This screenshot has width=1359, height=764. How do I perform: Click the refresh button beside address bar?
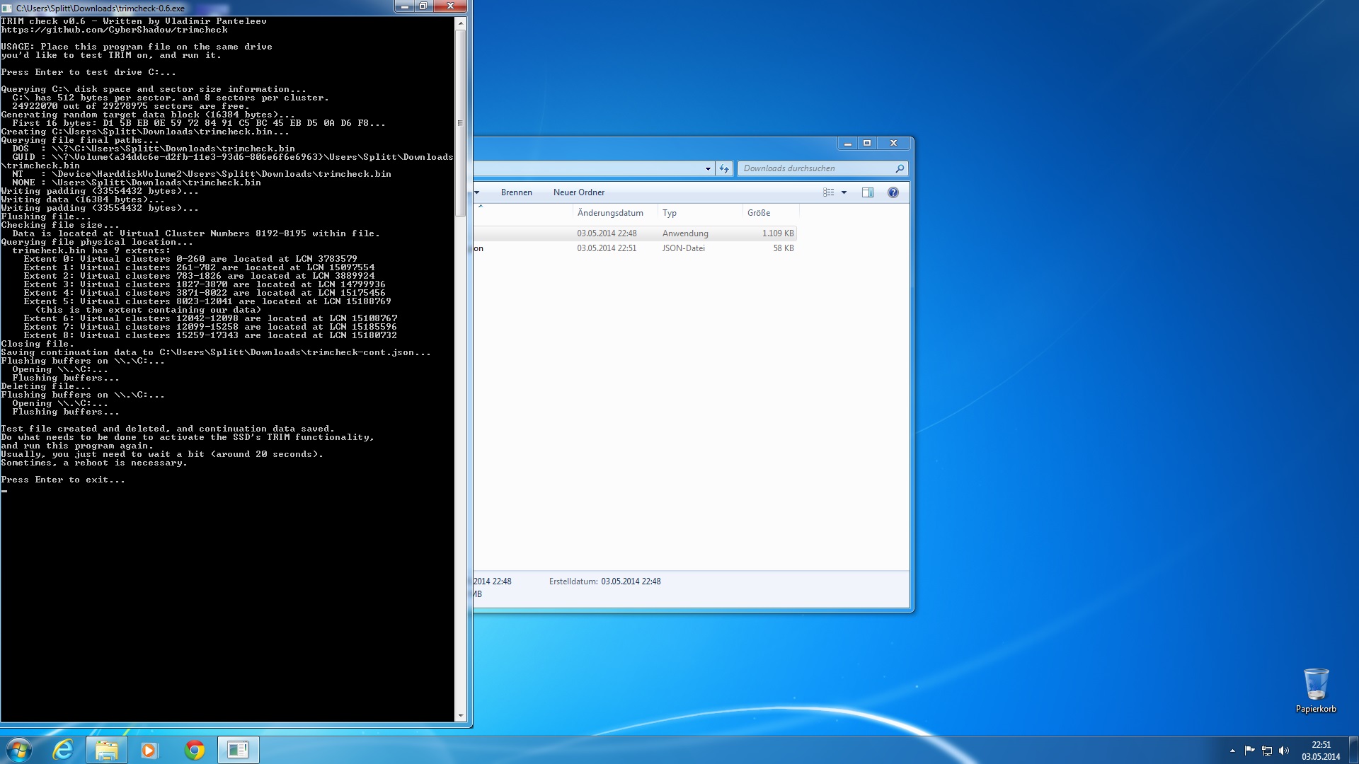pos(723,168)
